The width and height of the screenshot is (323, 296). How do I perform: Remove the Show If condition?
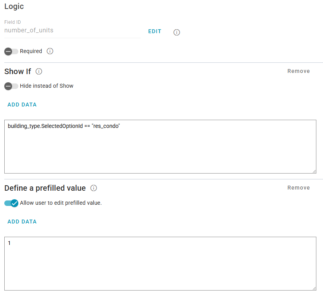(x=298, y=71)
